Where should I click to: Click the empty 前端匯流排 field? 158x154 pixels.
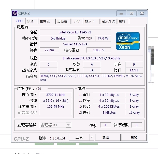tap(56, 112)
